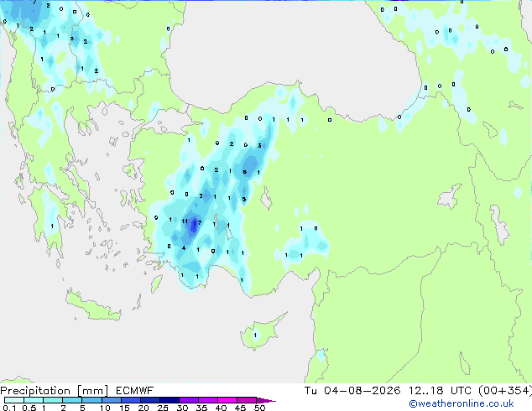Click the '11' precipitation value on the map

(185, 221)
